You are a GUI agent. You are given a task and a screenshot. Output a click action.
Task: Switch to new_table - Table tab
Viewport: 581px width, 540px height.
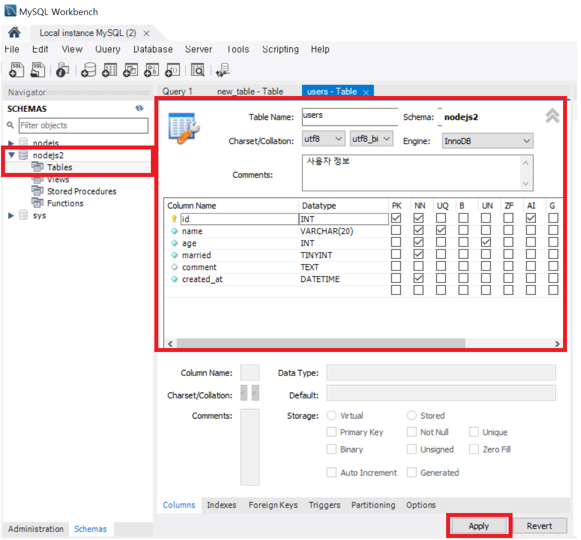250,91
